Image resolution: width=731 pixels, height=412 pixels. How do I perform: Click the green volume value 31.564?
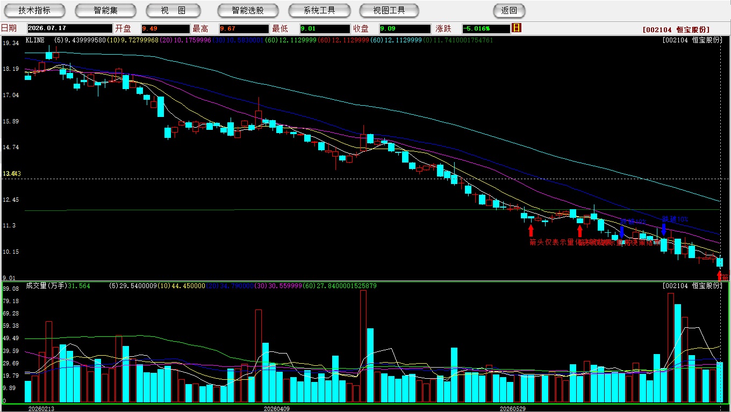pos(79,286)
